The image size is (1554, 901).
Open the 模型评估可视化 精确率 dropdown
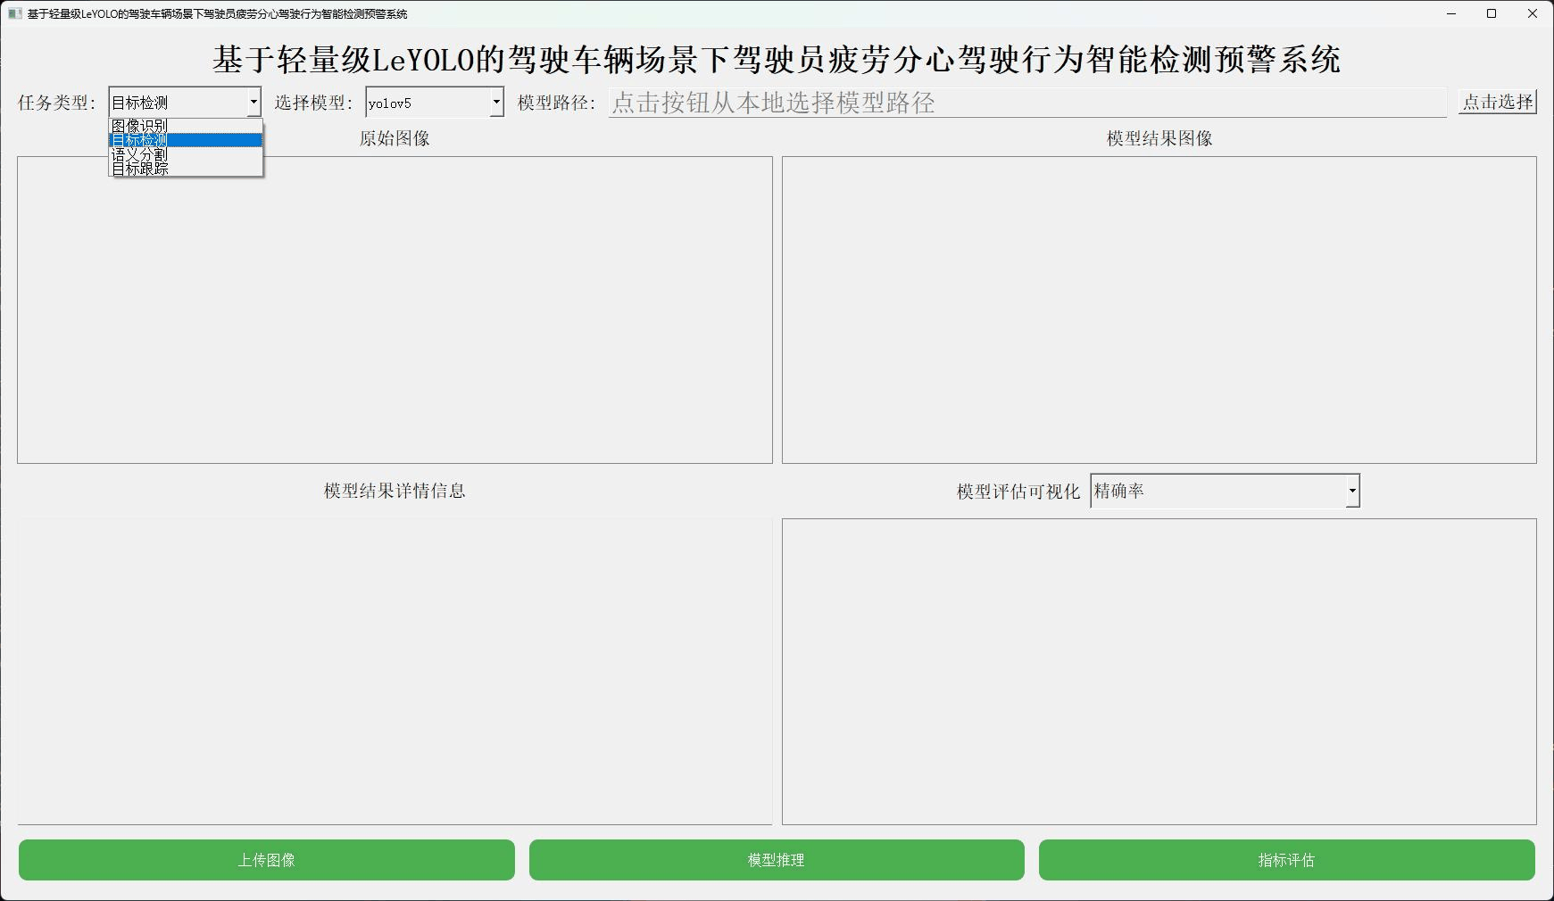(1225, 491)
